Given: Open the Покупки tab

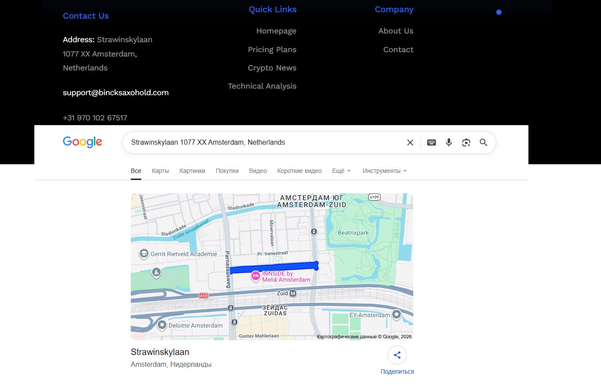Looking at the screenshot, I should [227, 171].
